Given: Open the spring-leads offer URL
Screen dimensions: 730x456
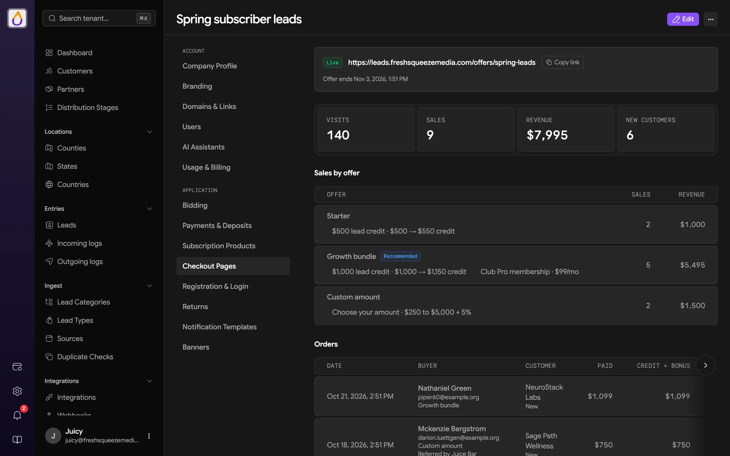Looking at the screenshot, I should (x=442, y=62).
